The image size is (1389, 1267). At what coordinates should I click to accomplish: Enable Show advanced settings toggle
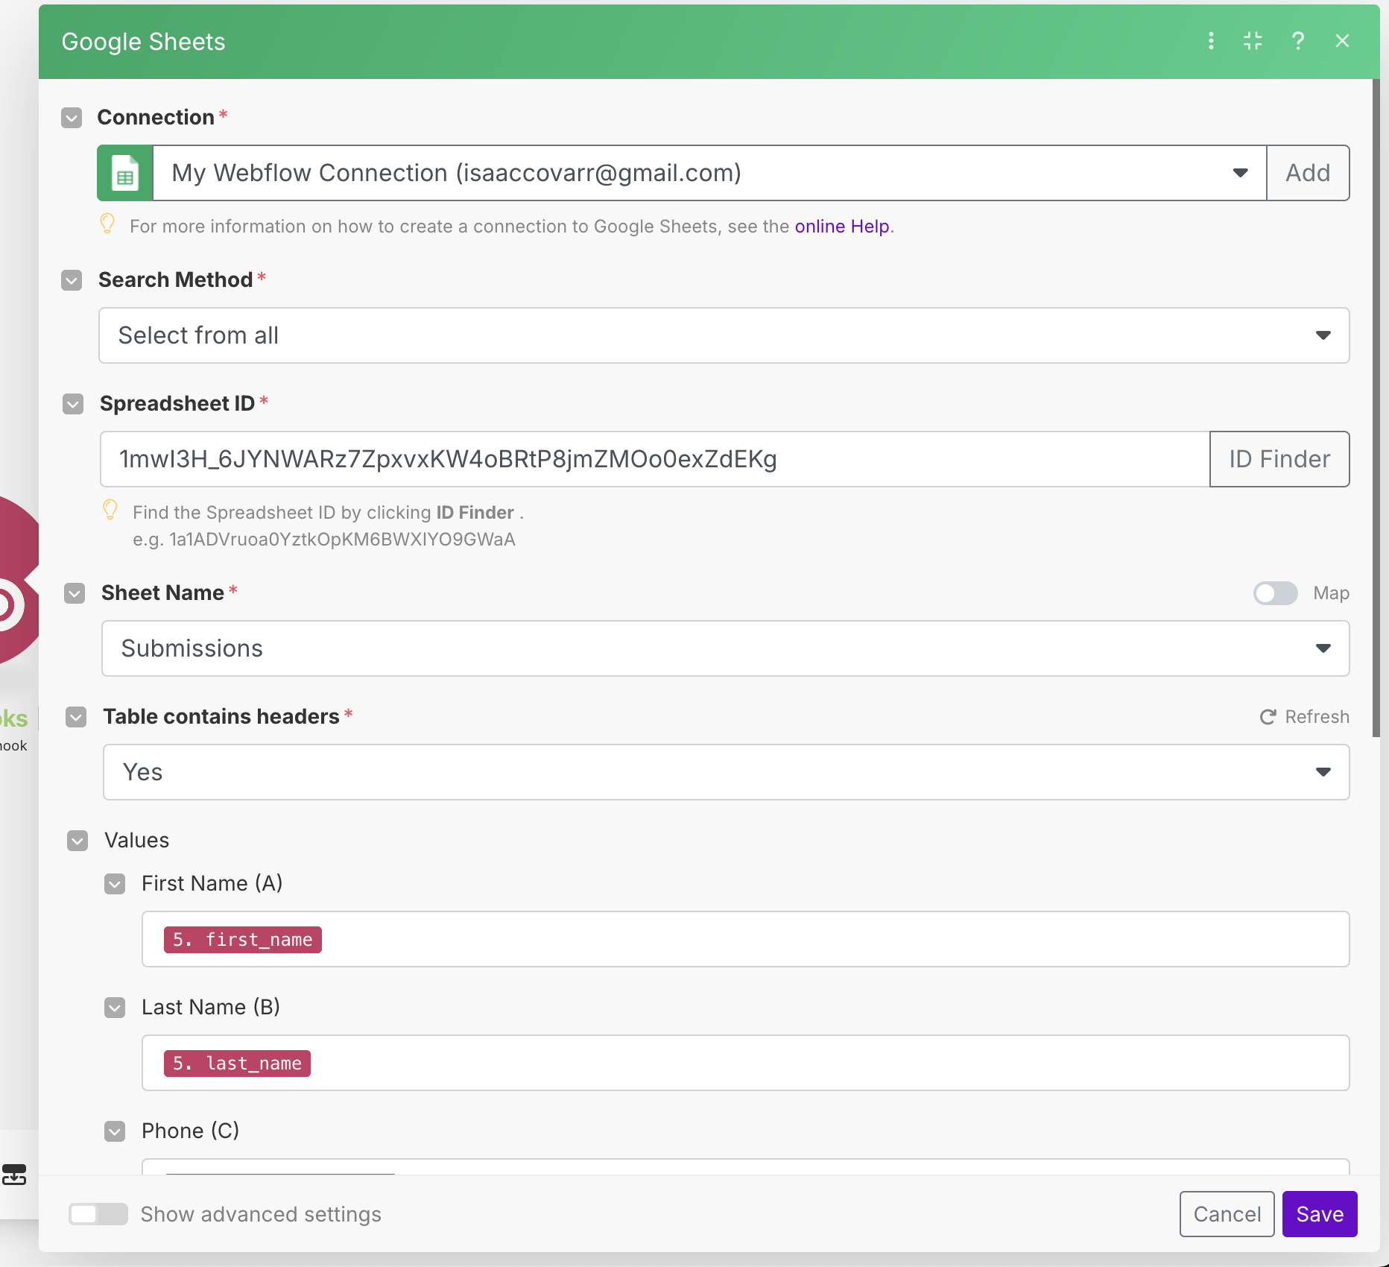(x=98, y=1214)
